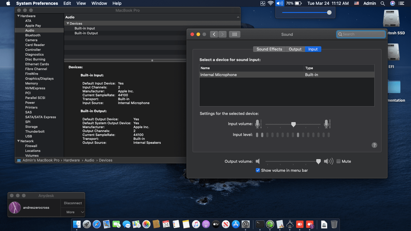Click the Wi-Fi status icon
411x231 pixels.
[270, 3]
